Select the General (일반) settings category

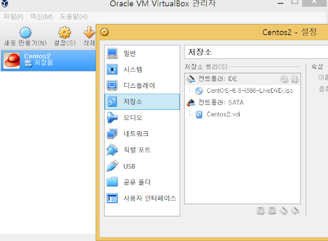coord(142,53)
